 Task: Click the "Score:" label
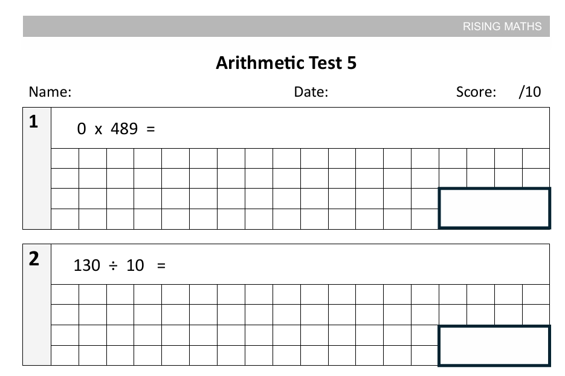[476, 92]
